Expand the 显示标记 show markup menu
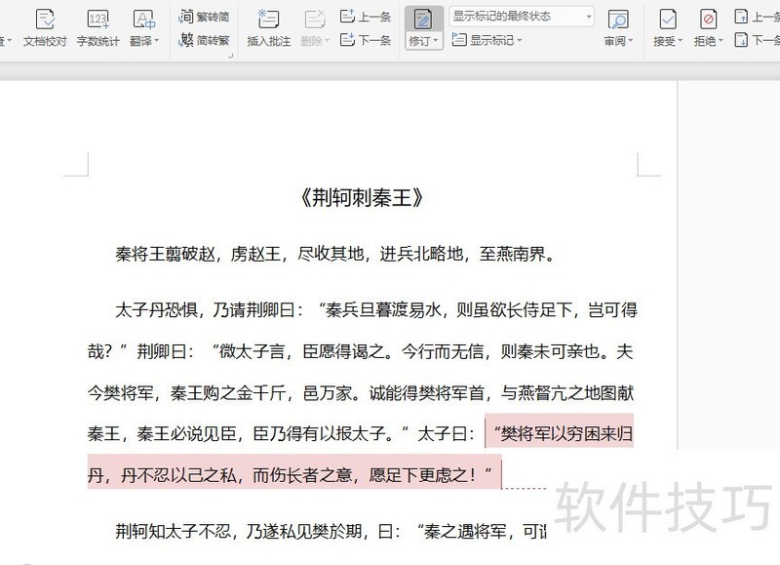This screenshot has width=780, height=565. (x=520, y=41)
